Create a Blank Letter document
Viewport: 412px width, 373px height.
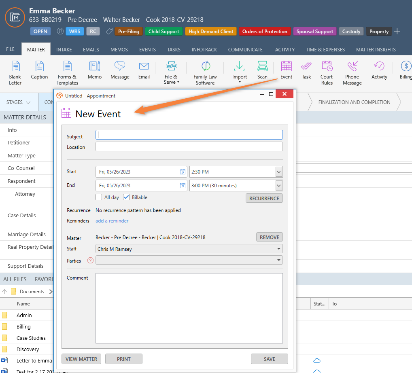point(15,73)
